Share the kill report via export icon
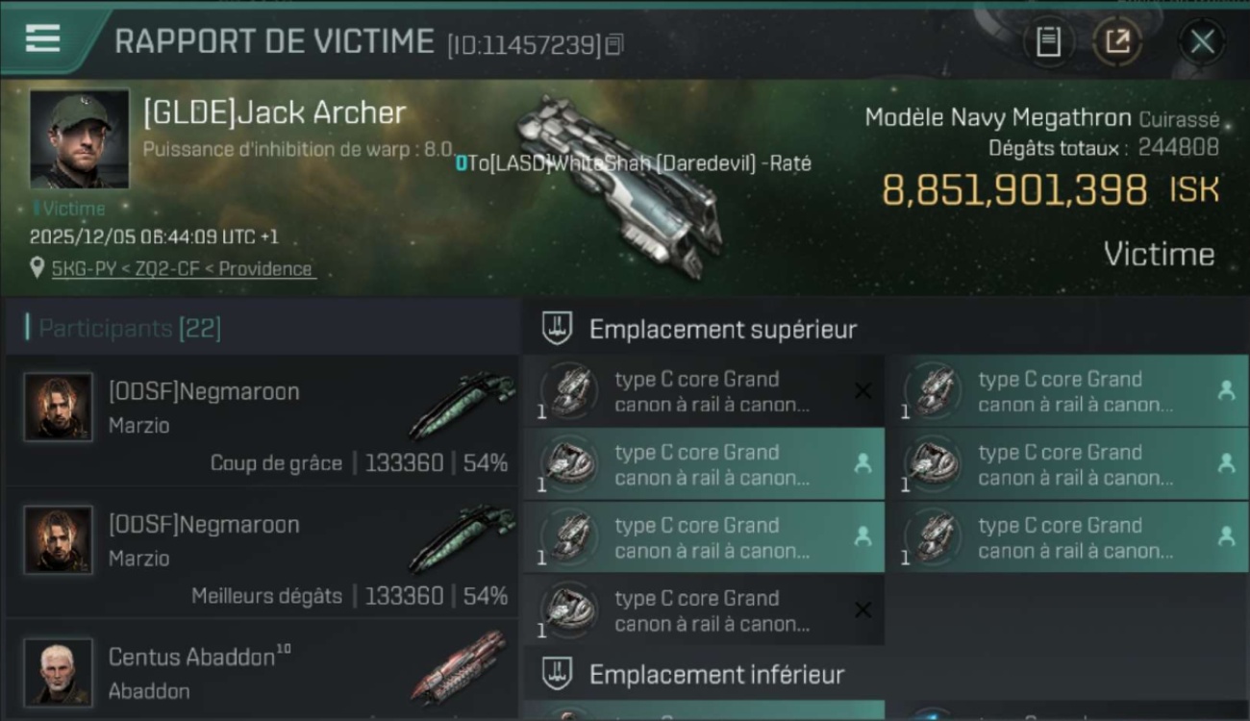 pyautogui.click(x=1117, y=41)
